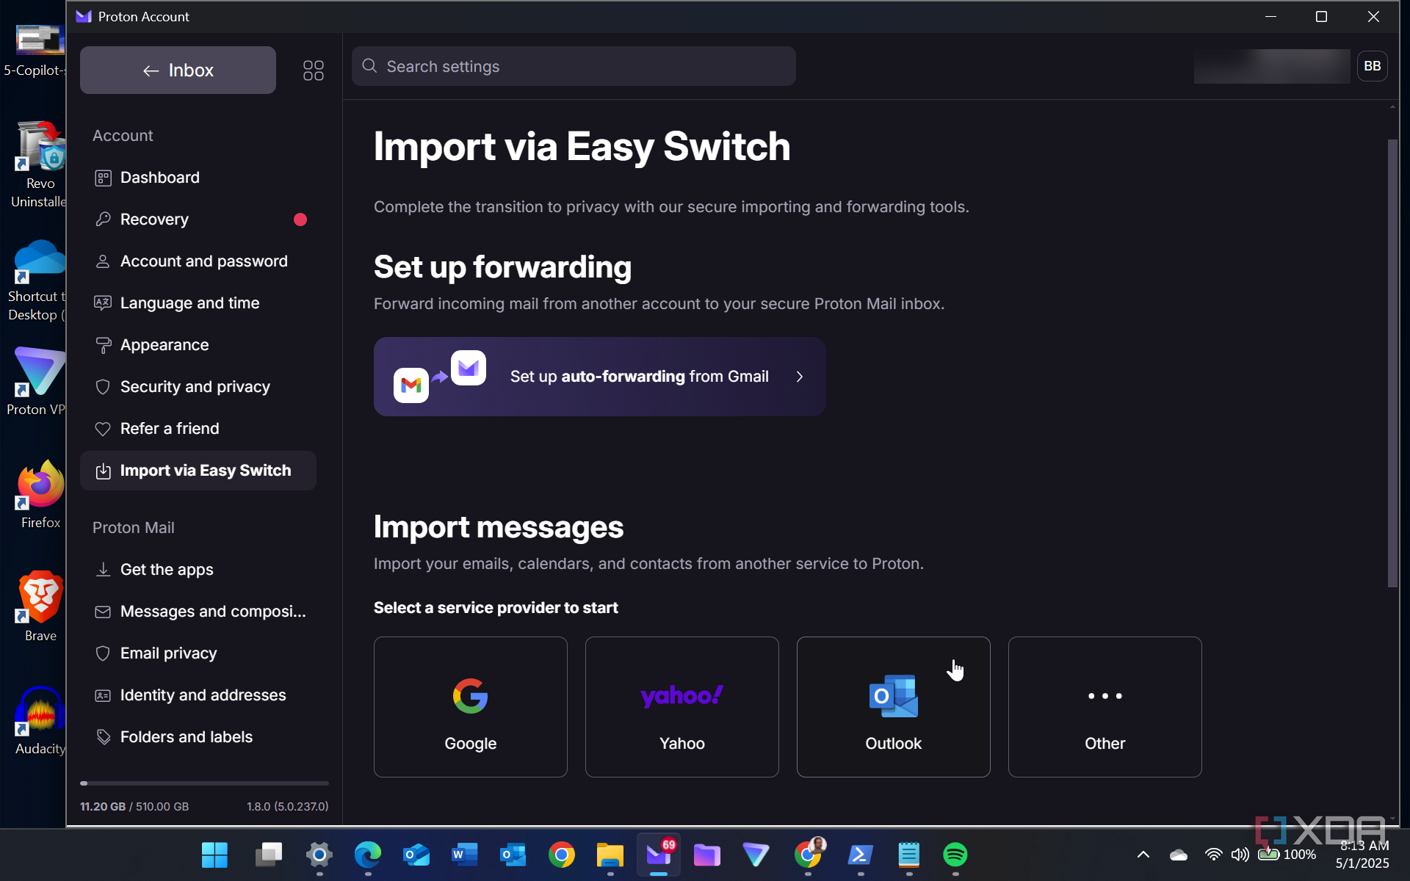Go back to Inbox
1410x881 pixels.
178,70
